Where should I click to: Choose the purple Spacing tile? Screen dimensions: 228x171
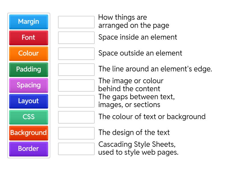[x=28, y=85]
